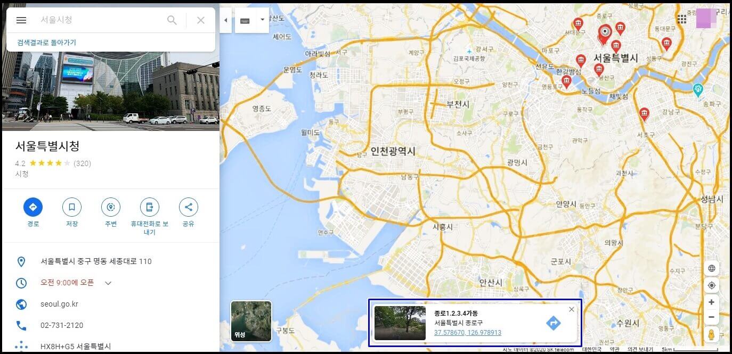Click the 서울시청 search input field

pos(99,20)
